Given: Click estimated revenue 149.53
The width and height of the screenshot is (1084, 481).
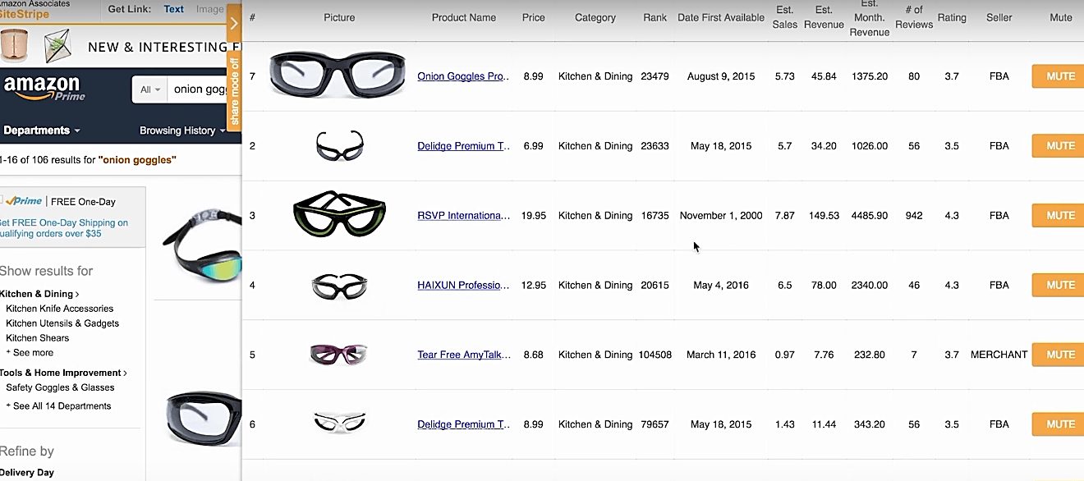Looking at the screenshot, I should click(x=824, y=215).
